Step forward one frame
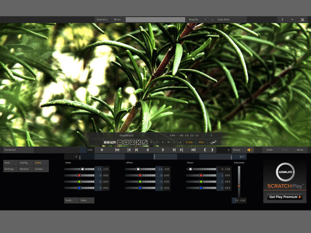The height and width of the screenshot is (233, 311). pyautogui.click(x=174, y=150)
